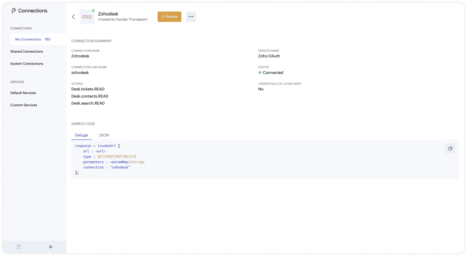Viewport: 467px width, 256px height.
Task: Switch to the JSON sample code tab
Action: (x=104, y=135)
